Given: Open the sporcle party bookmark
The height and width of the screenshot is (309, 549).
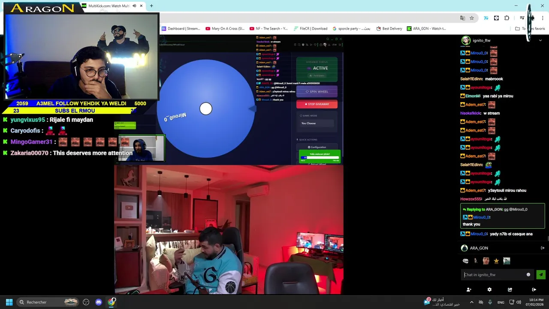Looking at the screenshot, I should point(352,29).
